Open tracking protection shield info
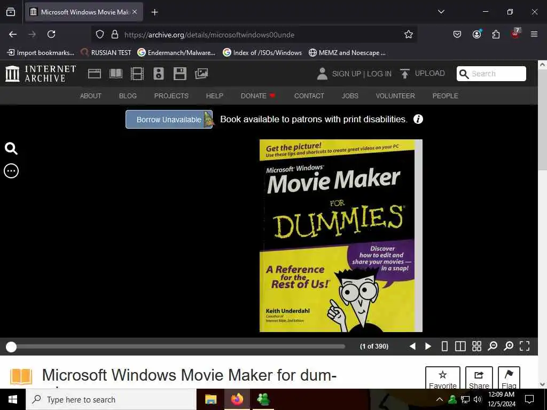This screenshot has height=410, width=547. tap(100, 35)
